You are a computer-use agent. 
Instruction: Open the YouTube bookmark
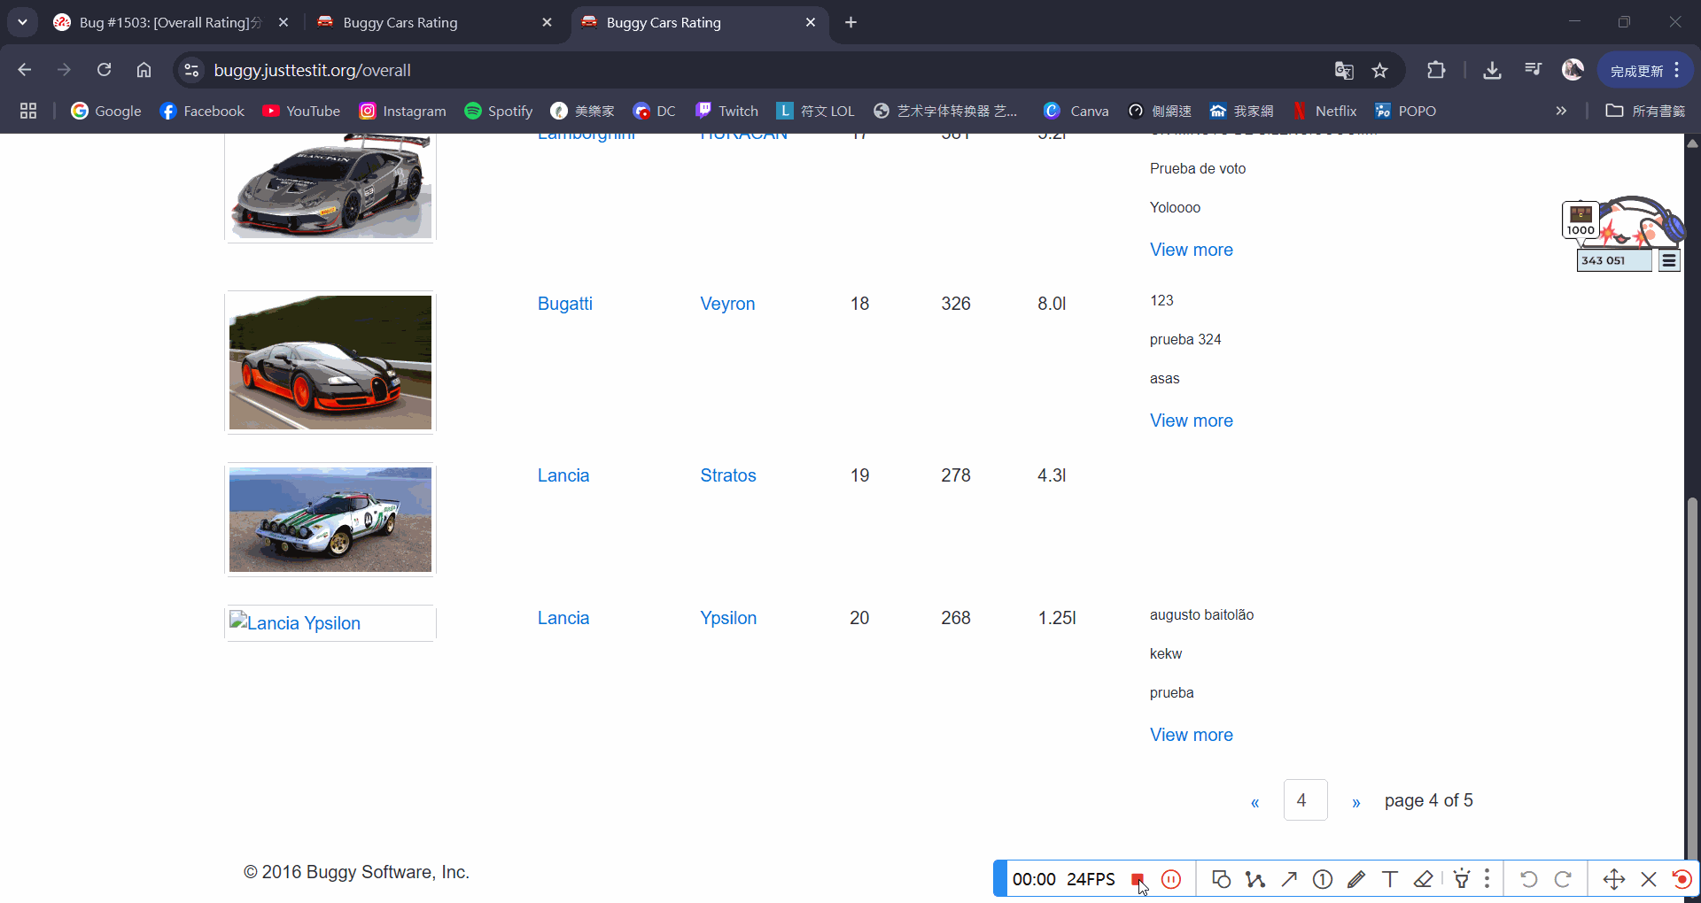click(x=301, y=111)
